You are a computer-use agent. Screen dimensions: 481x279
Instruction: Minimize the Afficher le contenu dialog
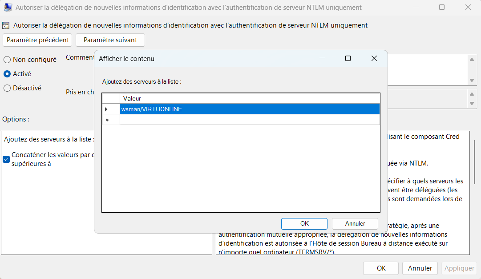pos(322,58)
